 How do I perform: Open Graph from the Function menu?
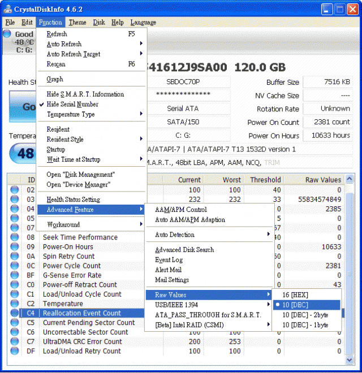(x=92, y=79)
